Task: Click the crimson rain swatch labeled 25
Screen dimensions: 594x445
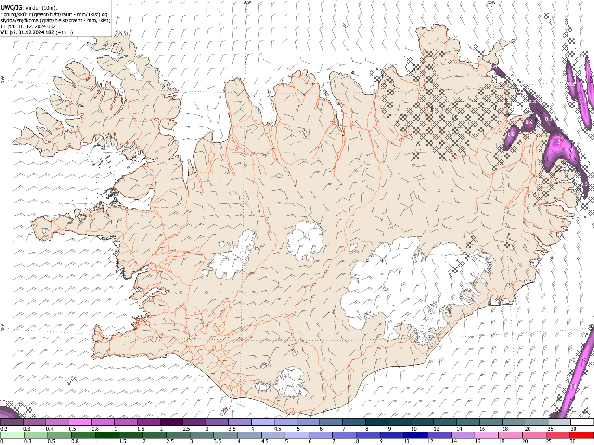Action: 558,435
